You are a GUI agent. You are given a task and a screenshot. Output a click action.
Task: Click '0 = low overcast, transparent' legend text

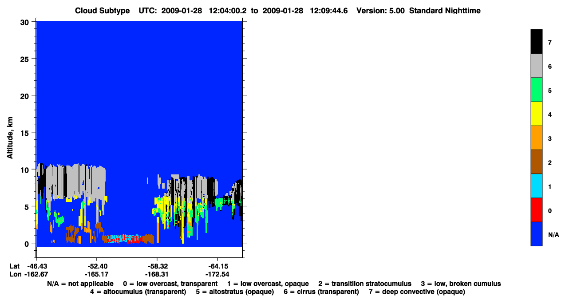170,284
